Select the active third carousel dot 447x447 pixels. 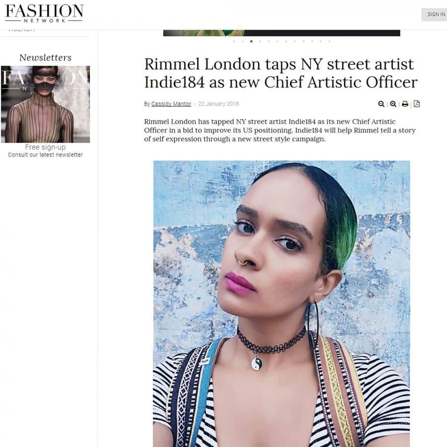(x=251, y=41)
